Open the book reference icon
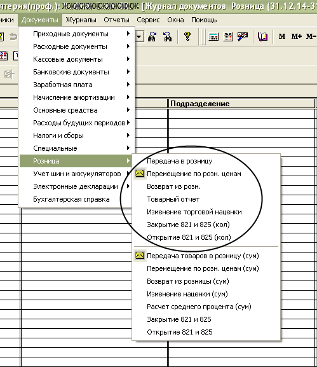This screenshot has height=367, width=317. coord(262,36)
